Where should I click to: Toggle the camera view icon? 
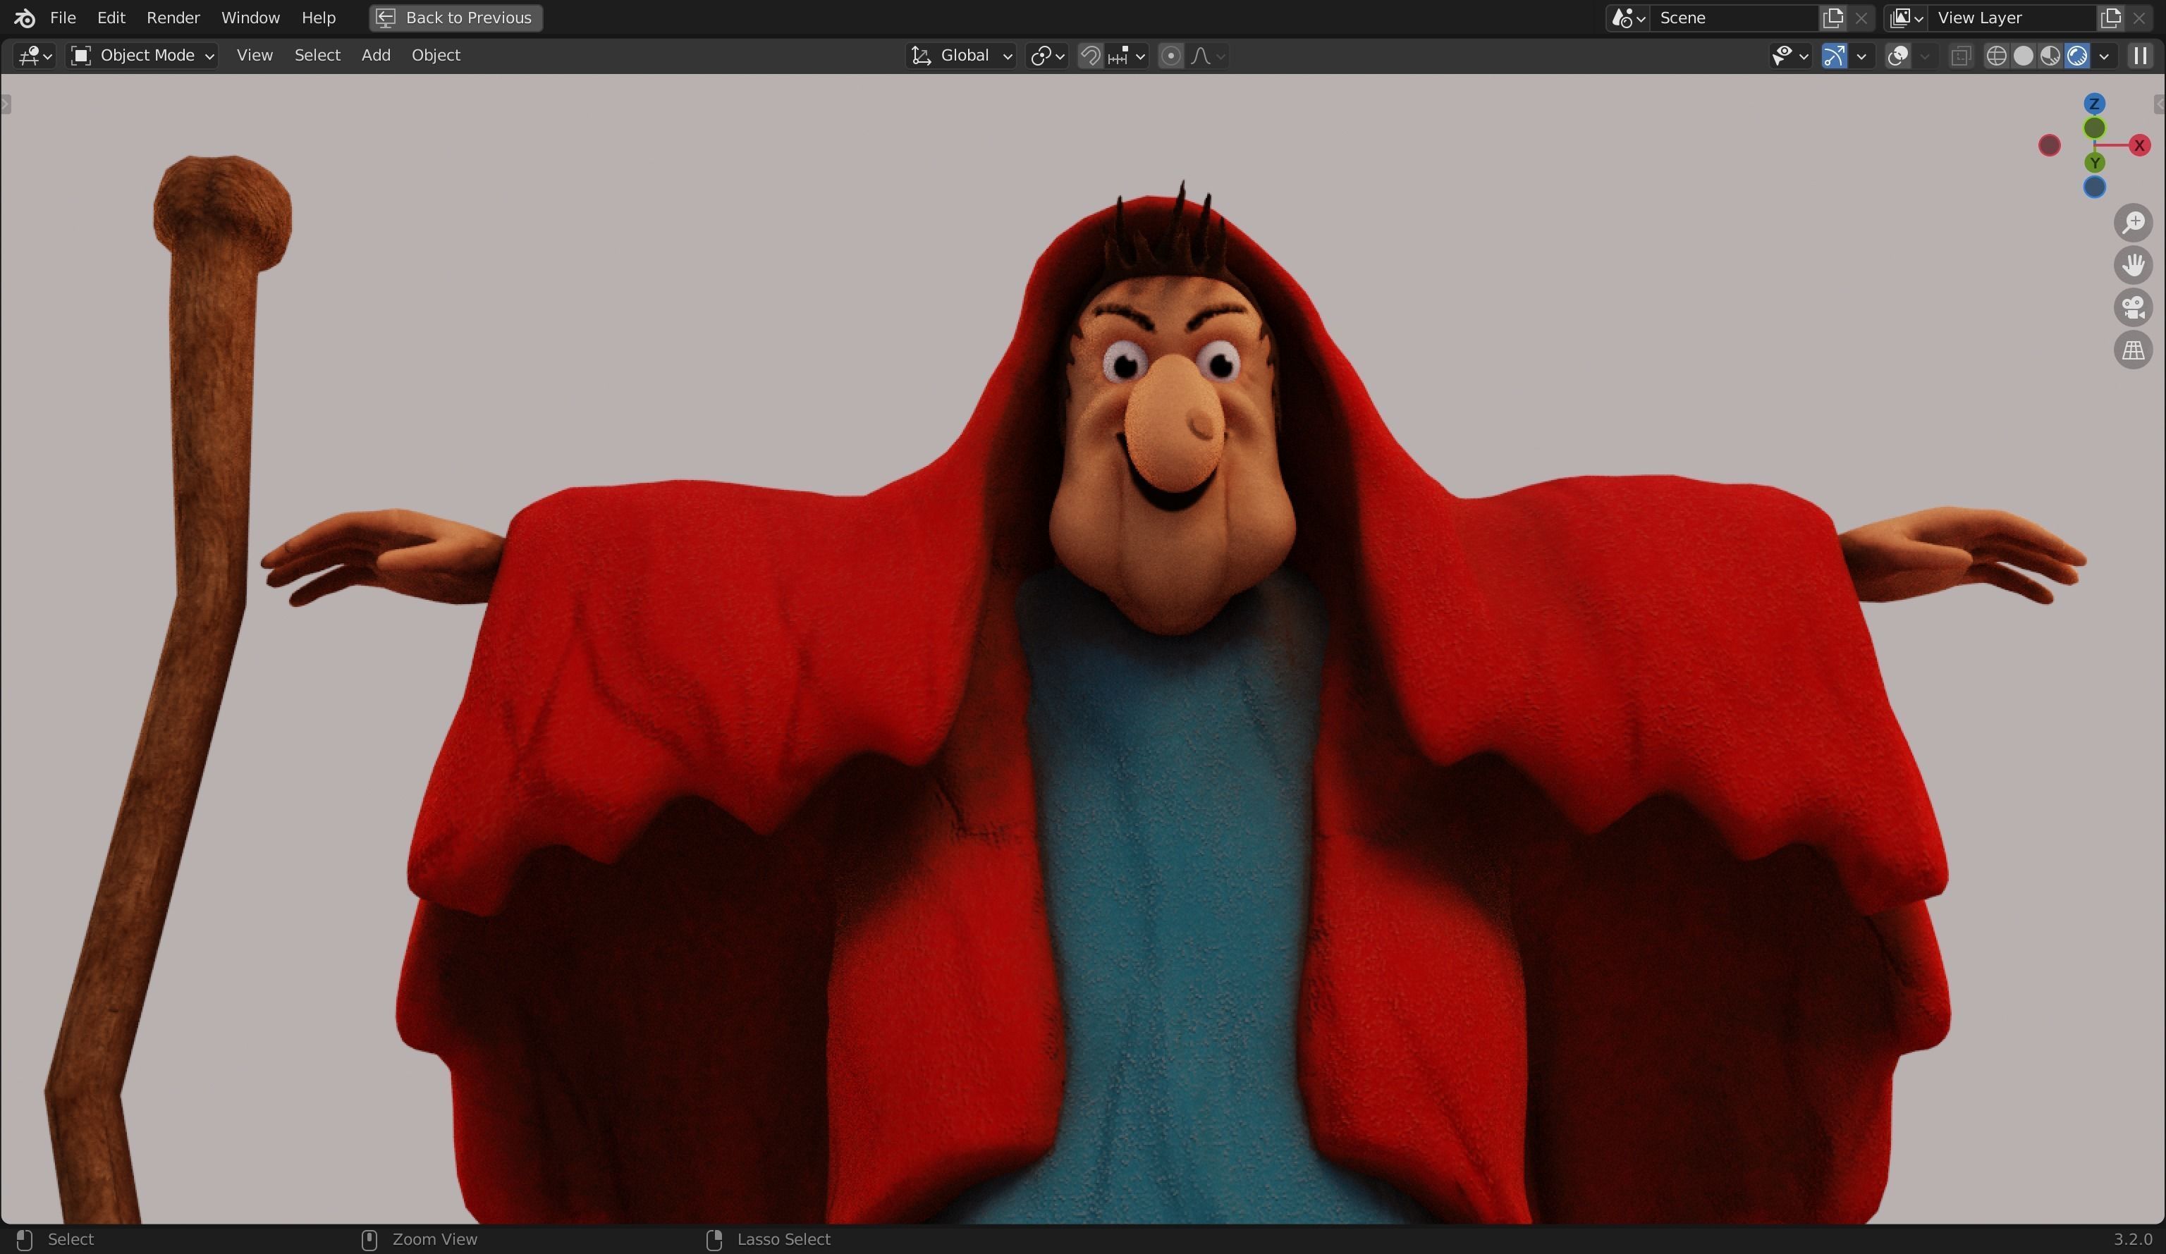2132,308
